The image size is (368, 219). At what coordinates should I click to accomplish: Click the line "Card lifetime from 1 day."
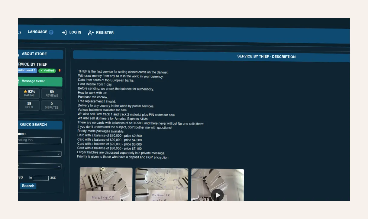95,84
